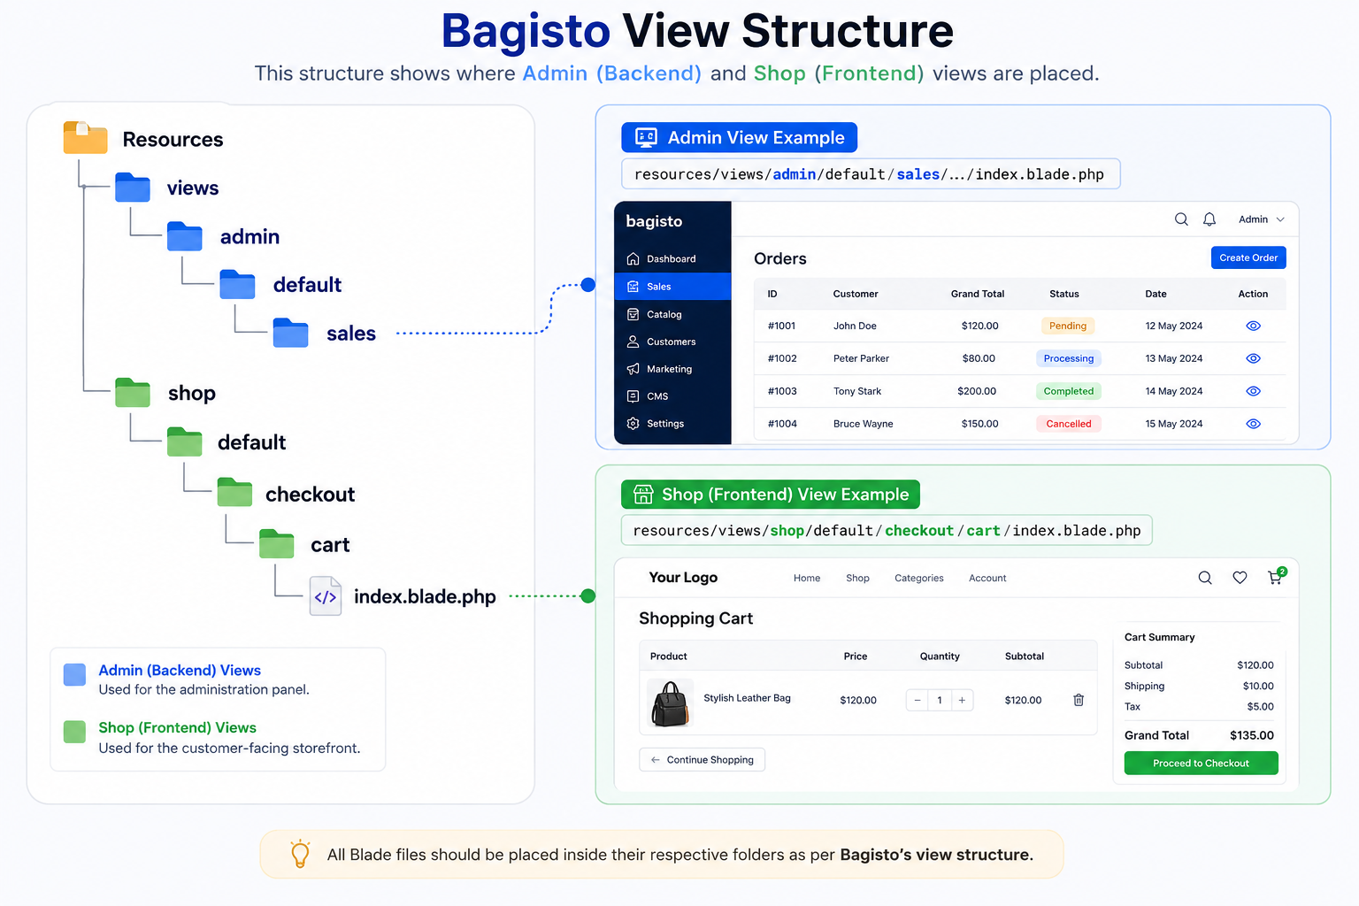Increase quantity with the plus button
The image size is (1359, 906).
click(962, 700)
